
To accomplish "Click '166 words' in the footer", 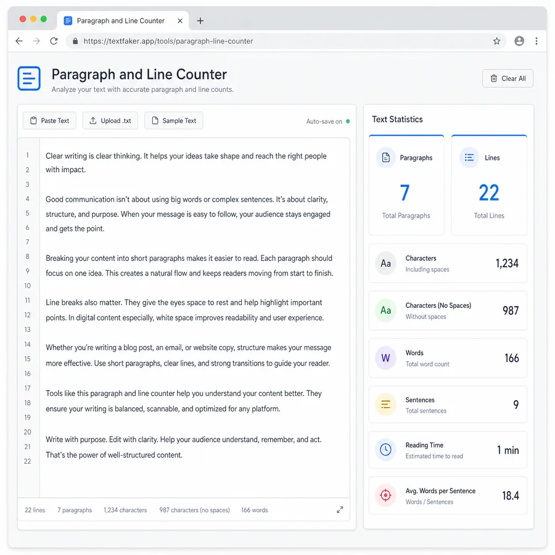I will click(x=255, y=510).
